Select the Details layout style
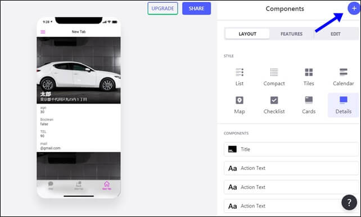361x217 pixels. pos(343,105)
